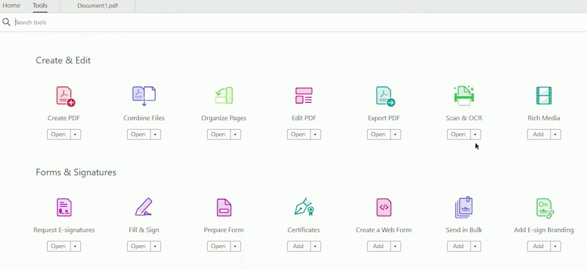
Task: Select the Add E-sign Branding icon
Action: [544, 208]
